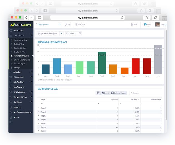
Task: Click the EDIT project button
Action: click(x=68, y=25)
